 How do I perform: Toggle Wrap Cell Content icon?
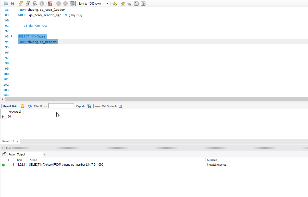121,106
